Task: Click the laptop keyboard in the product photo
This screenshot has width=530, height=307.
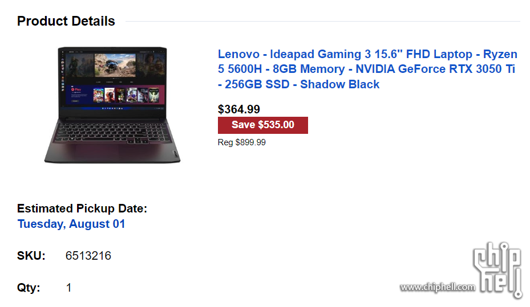Action: (112, 132)
